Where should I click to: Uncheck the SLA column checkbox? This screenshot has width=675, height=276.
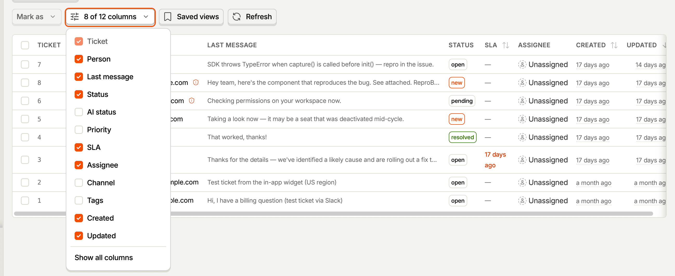[x=79, y=147]
